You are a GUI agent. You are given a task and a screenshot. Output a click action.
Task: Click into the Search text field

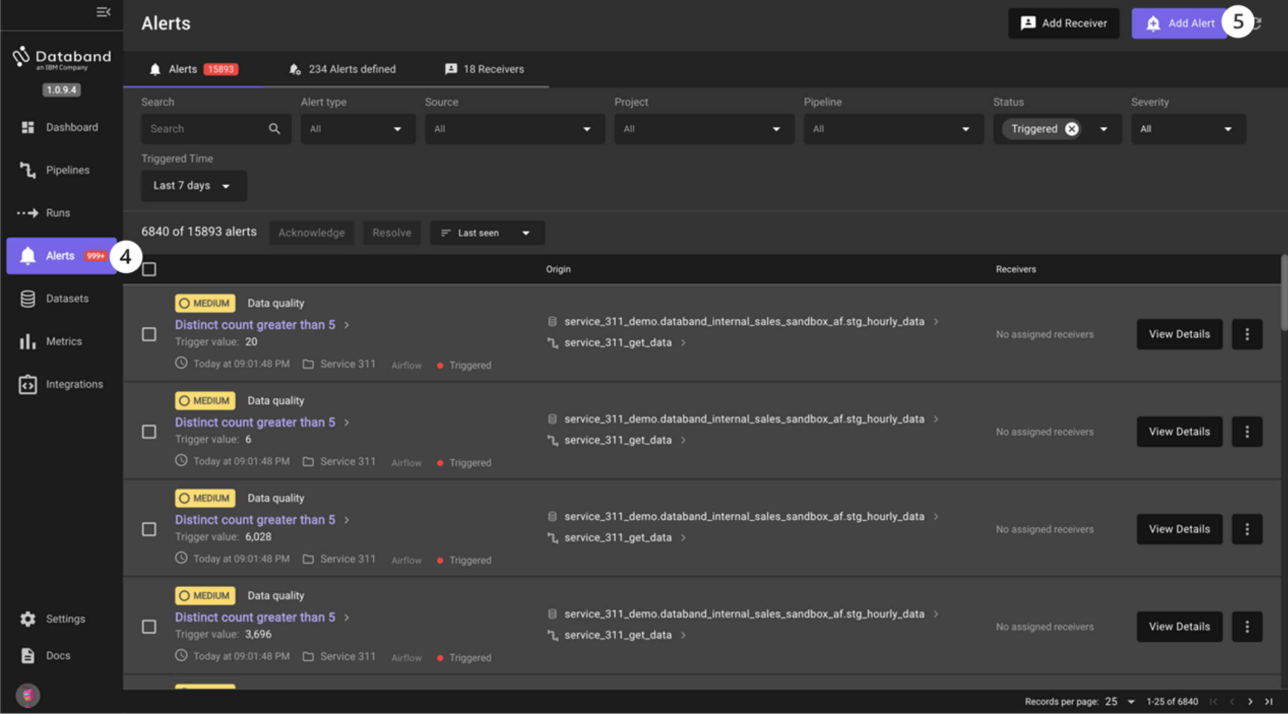click(205, 129)
